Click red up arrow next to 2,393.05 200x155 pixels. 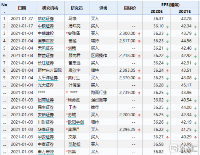pos(139,71)
